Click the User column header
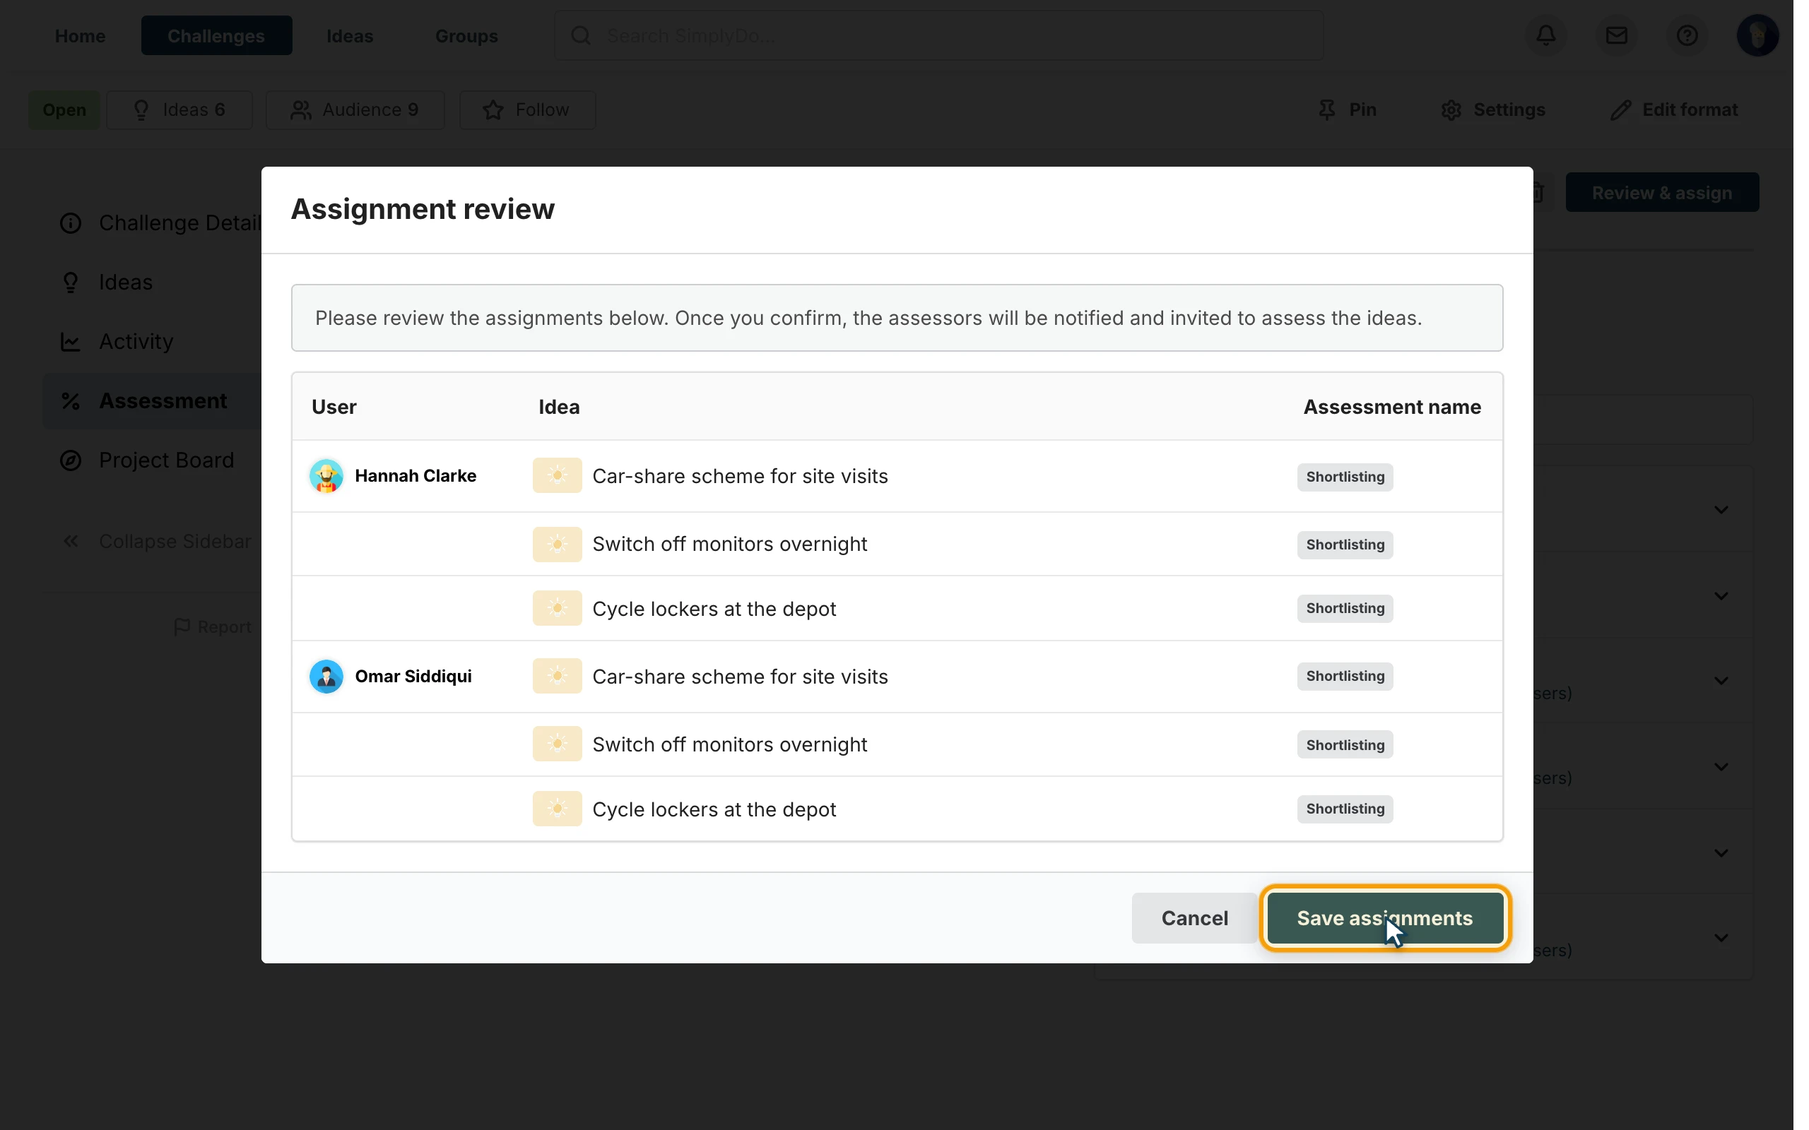The image size is (1809, 1130). coord(334,407)
